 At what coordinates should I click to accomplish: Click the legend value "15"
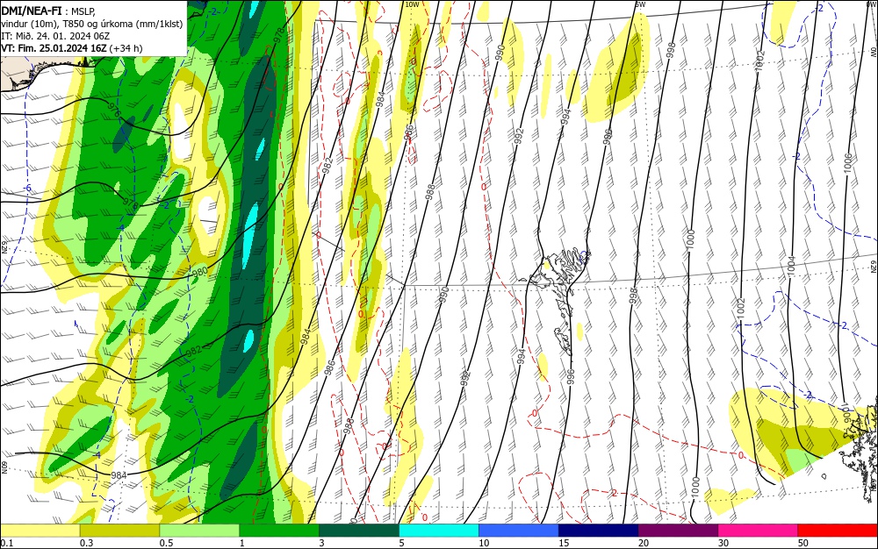pyautogui.click(x=564, y=543)
